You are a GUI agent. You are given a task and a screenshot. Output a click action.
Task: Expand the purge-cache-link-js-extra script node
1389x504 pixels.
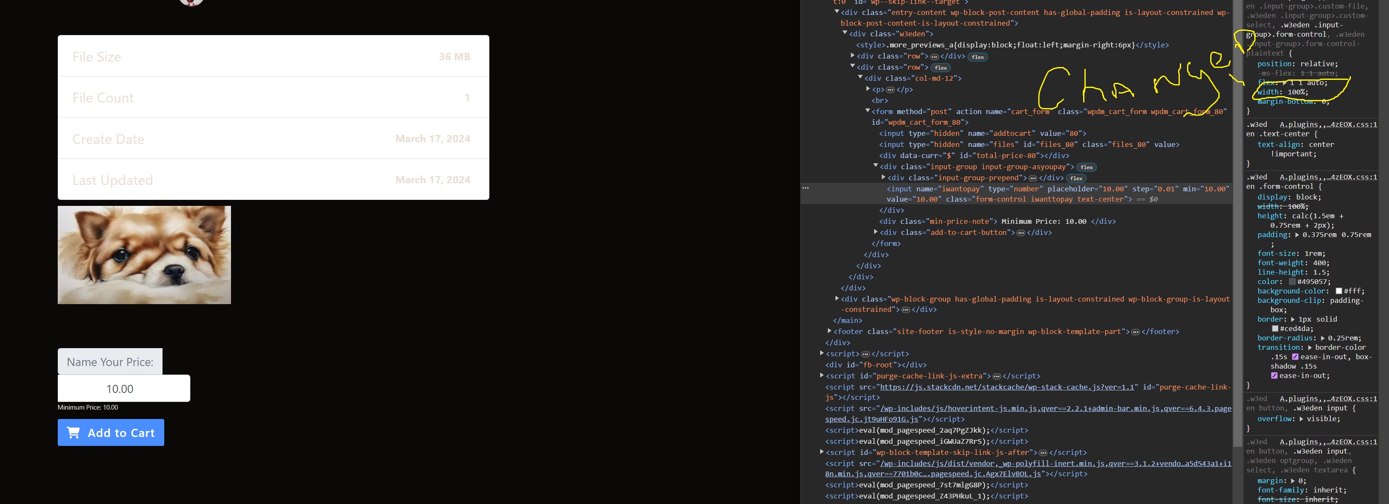pyautogui.click(x=822, y=375)
